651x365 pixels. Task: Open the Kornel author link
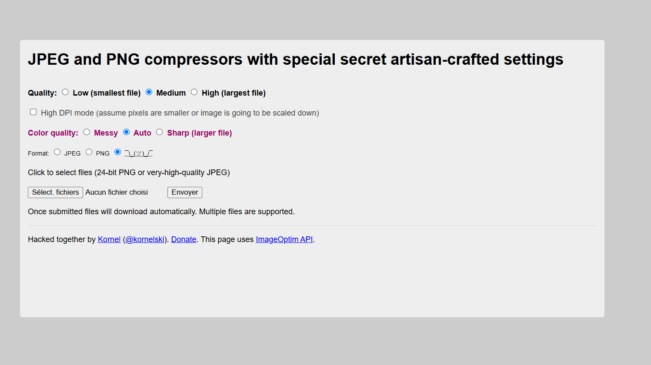pyautogui.click(x=109, y=239)
